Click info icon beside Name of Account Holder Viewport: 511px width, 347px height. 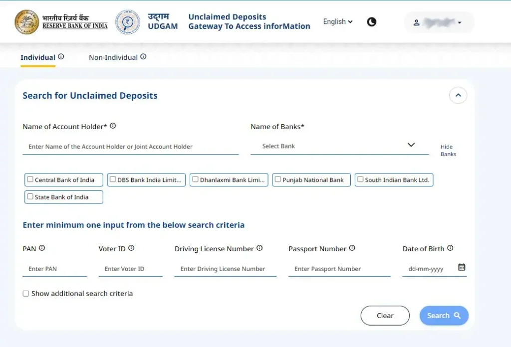113,126
